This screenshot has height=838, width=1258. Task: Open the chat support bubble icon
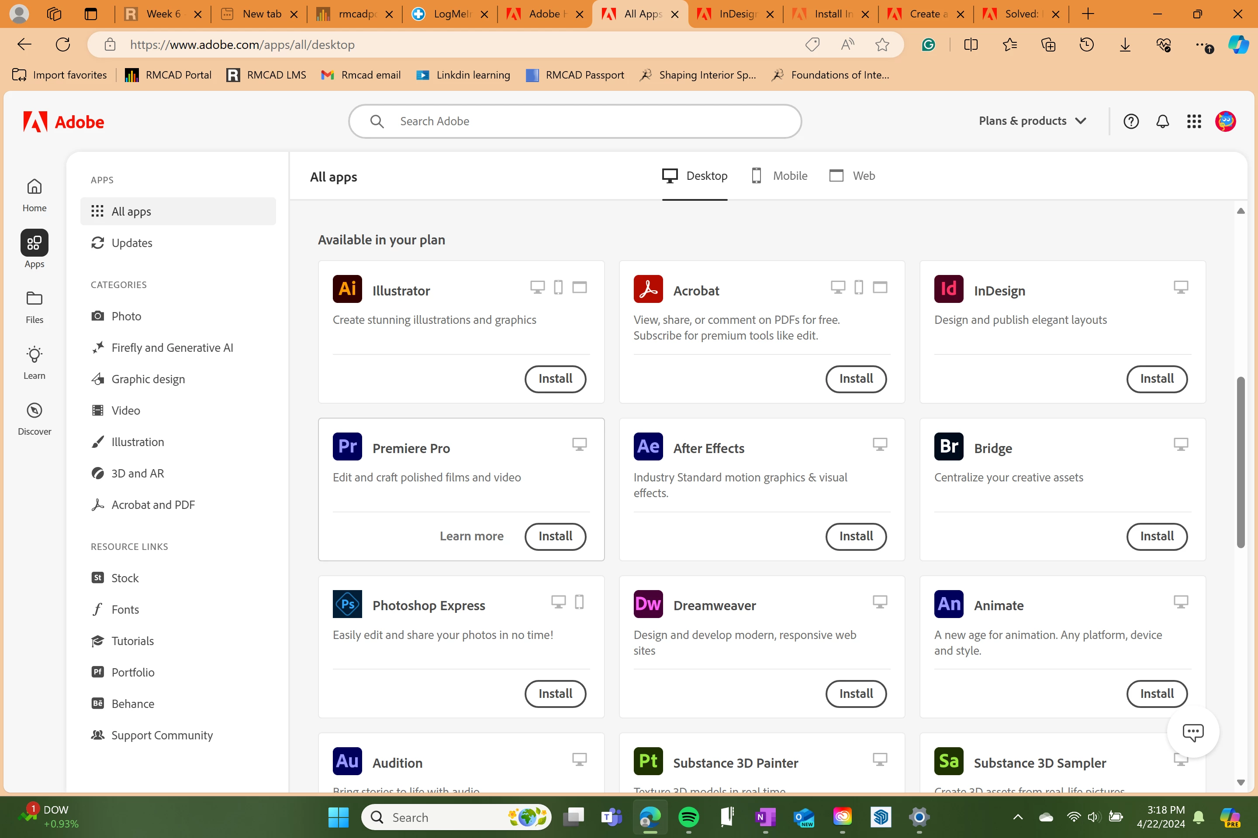point(1193,732)
